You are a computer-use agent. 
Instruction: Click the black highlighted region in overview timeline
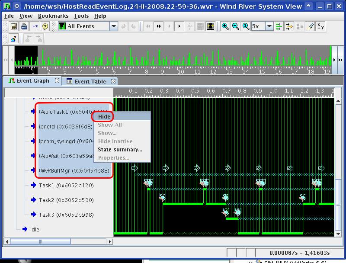(x=26, y=60)
